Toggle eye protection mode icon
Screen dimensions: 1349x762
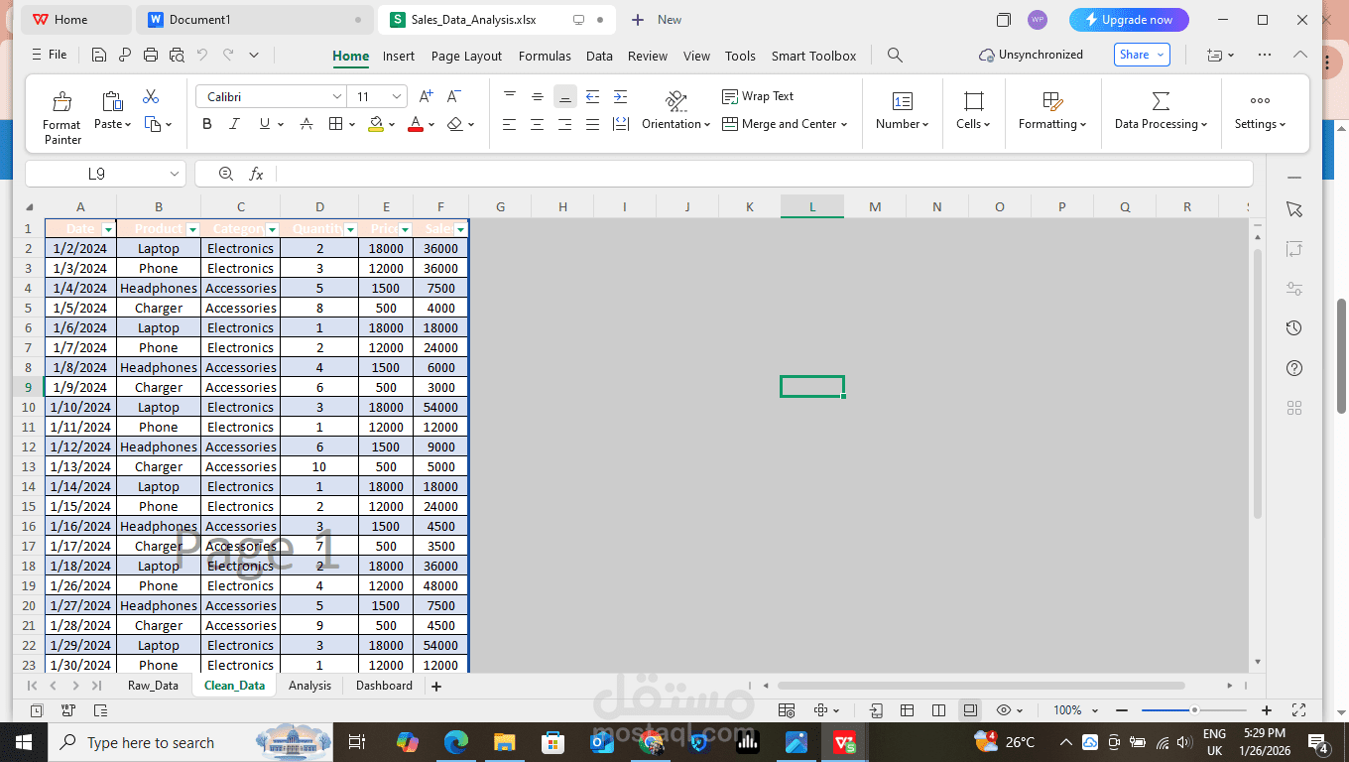[x=1004, y=710]
